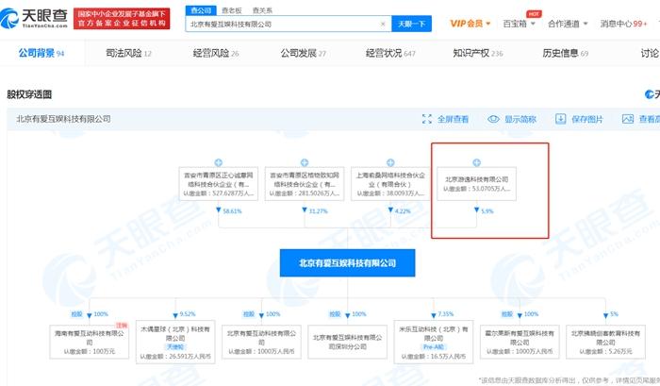
Task: Select the 查公司 search tab
Action: [201, 10]
